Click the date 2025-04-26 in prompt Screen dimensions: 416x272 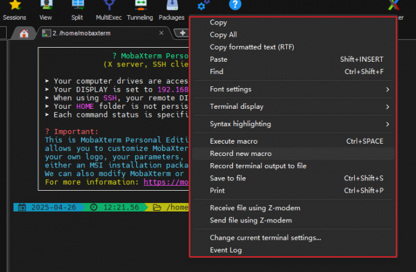pyautogui.click(x=54, y=207)
